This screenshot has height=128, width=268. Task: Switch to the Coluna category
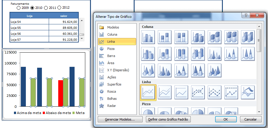pyautogui.click(x=117, y=34)
